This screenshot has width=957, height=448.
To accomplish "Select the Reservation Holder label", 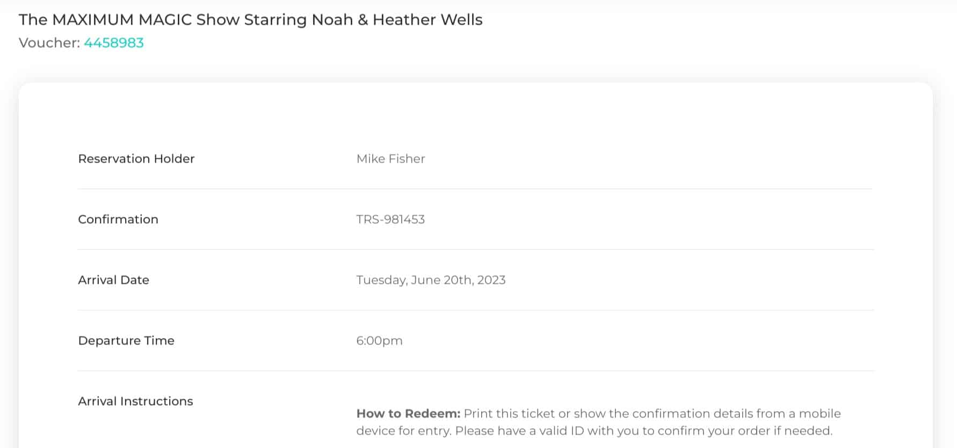I will click(x=136, y=159).
